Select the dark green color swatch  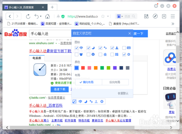coord(102,68)
